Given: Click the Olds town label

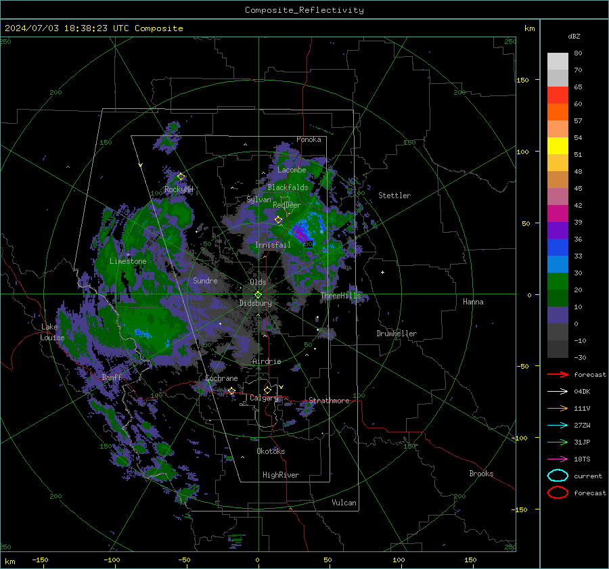Looking at the screenshot, I should tap(258, 282).
